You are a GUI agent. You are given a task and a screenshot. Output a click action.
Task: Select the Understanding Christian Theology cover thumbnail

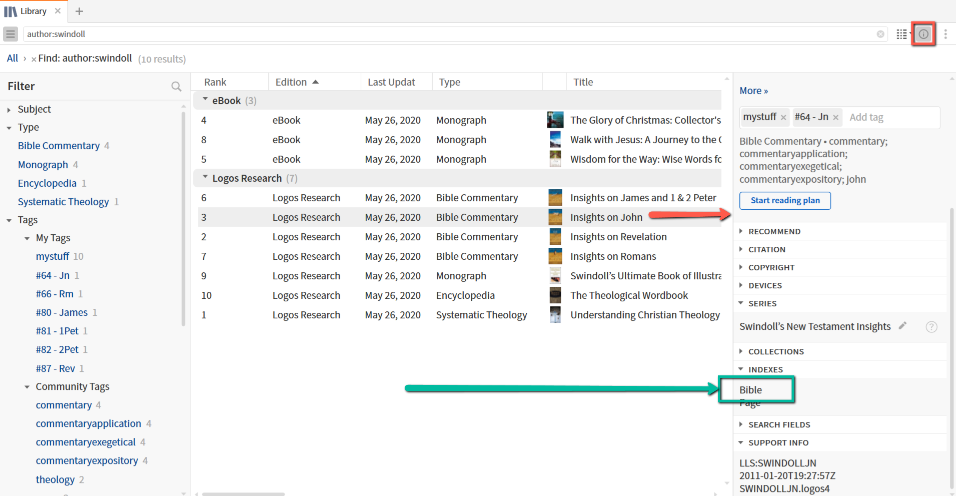coord(555,315)
